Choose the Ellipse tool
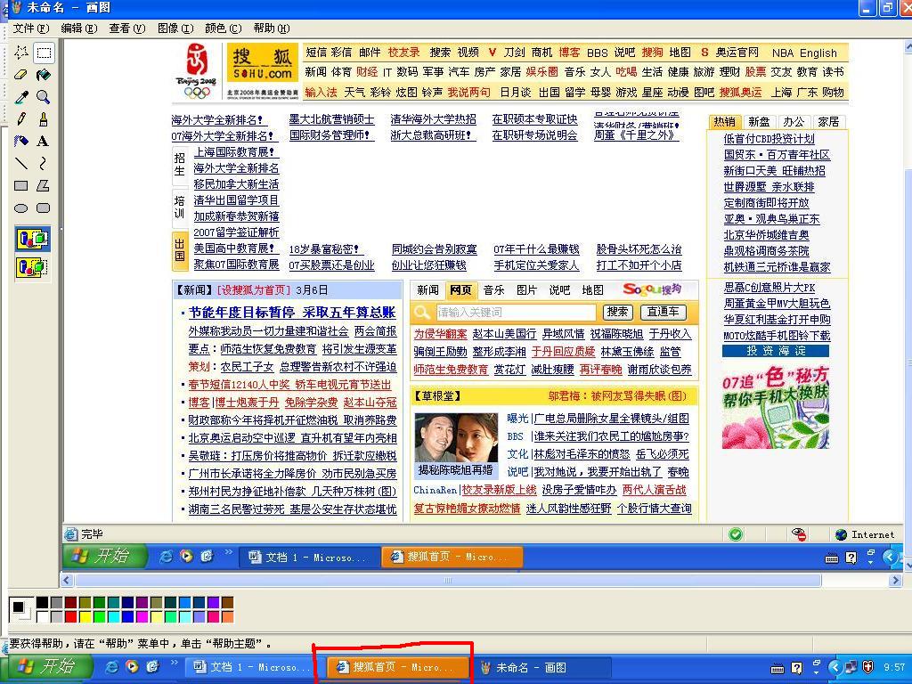The height and width of the screenshot is (684, 912). 21,208
